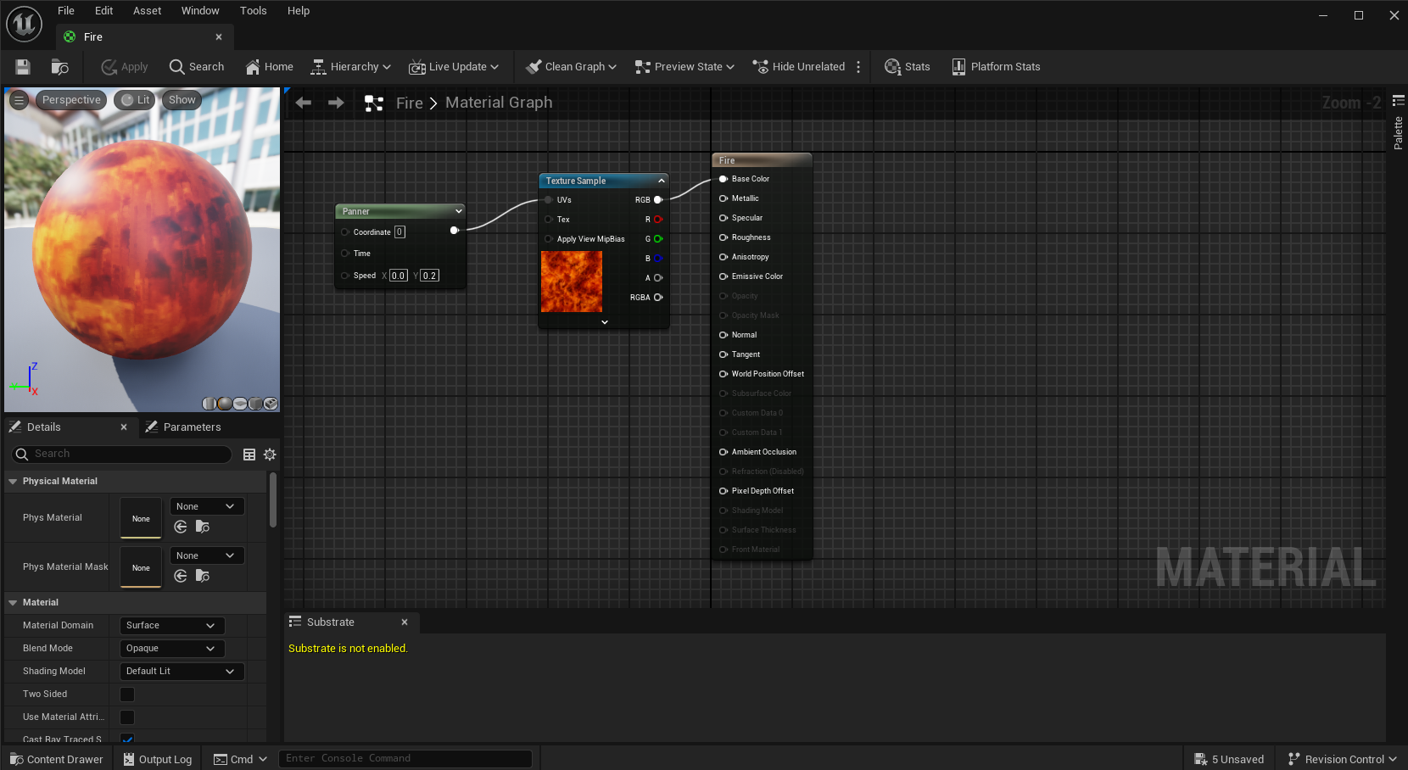Click Material Graph breadcrumb
The height and width of the screenshot is (770, 1408).
pyautogui.click(x=499, y=103)
